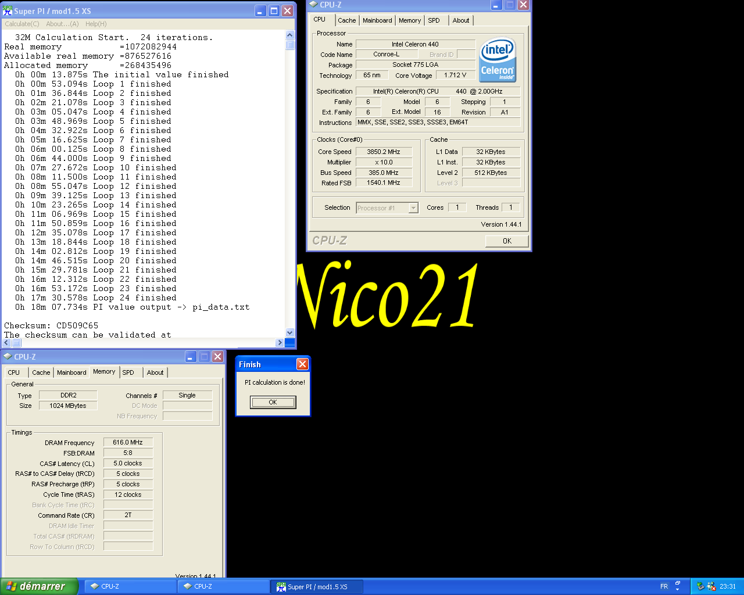The width and height of the screenshot is (744, 595).
Task: Click OK in the Finish dialog
Action: pos(273,402)
